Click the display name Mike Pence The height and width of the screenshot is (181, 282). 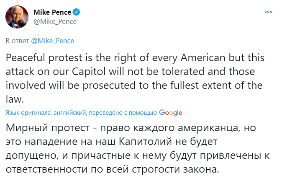click(x=52, y=12)
